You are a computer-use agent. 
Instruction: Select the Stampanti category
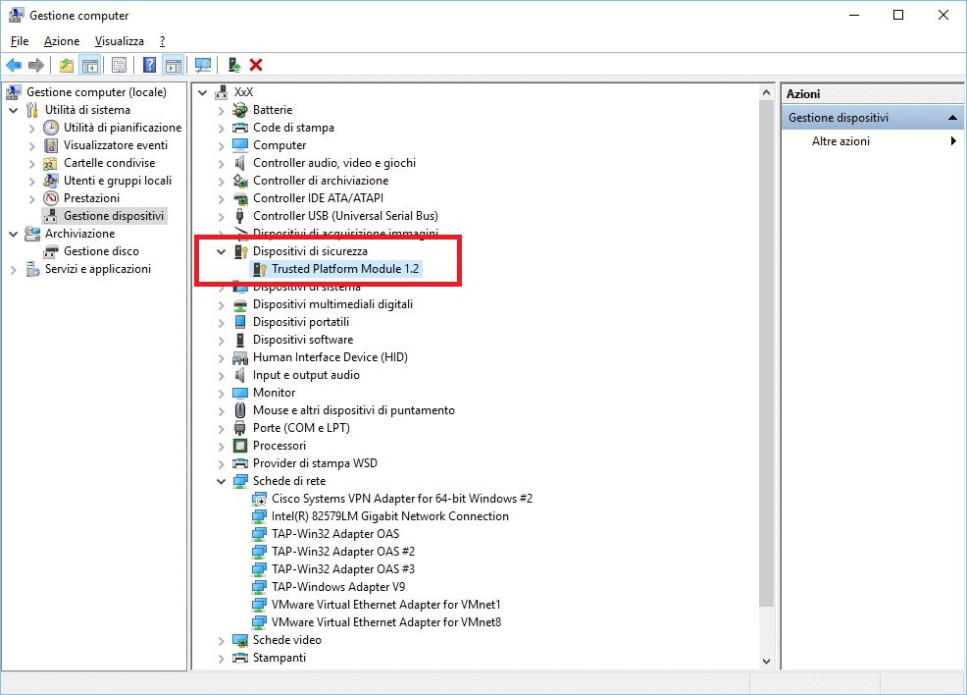[279, 658]
